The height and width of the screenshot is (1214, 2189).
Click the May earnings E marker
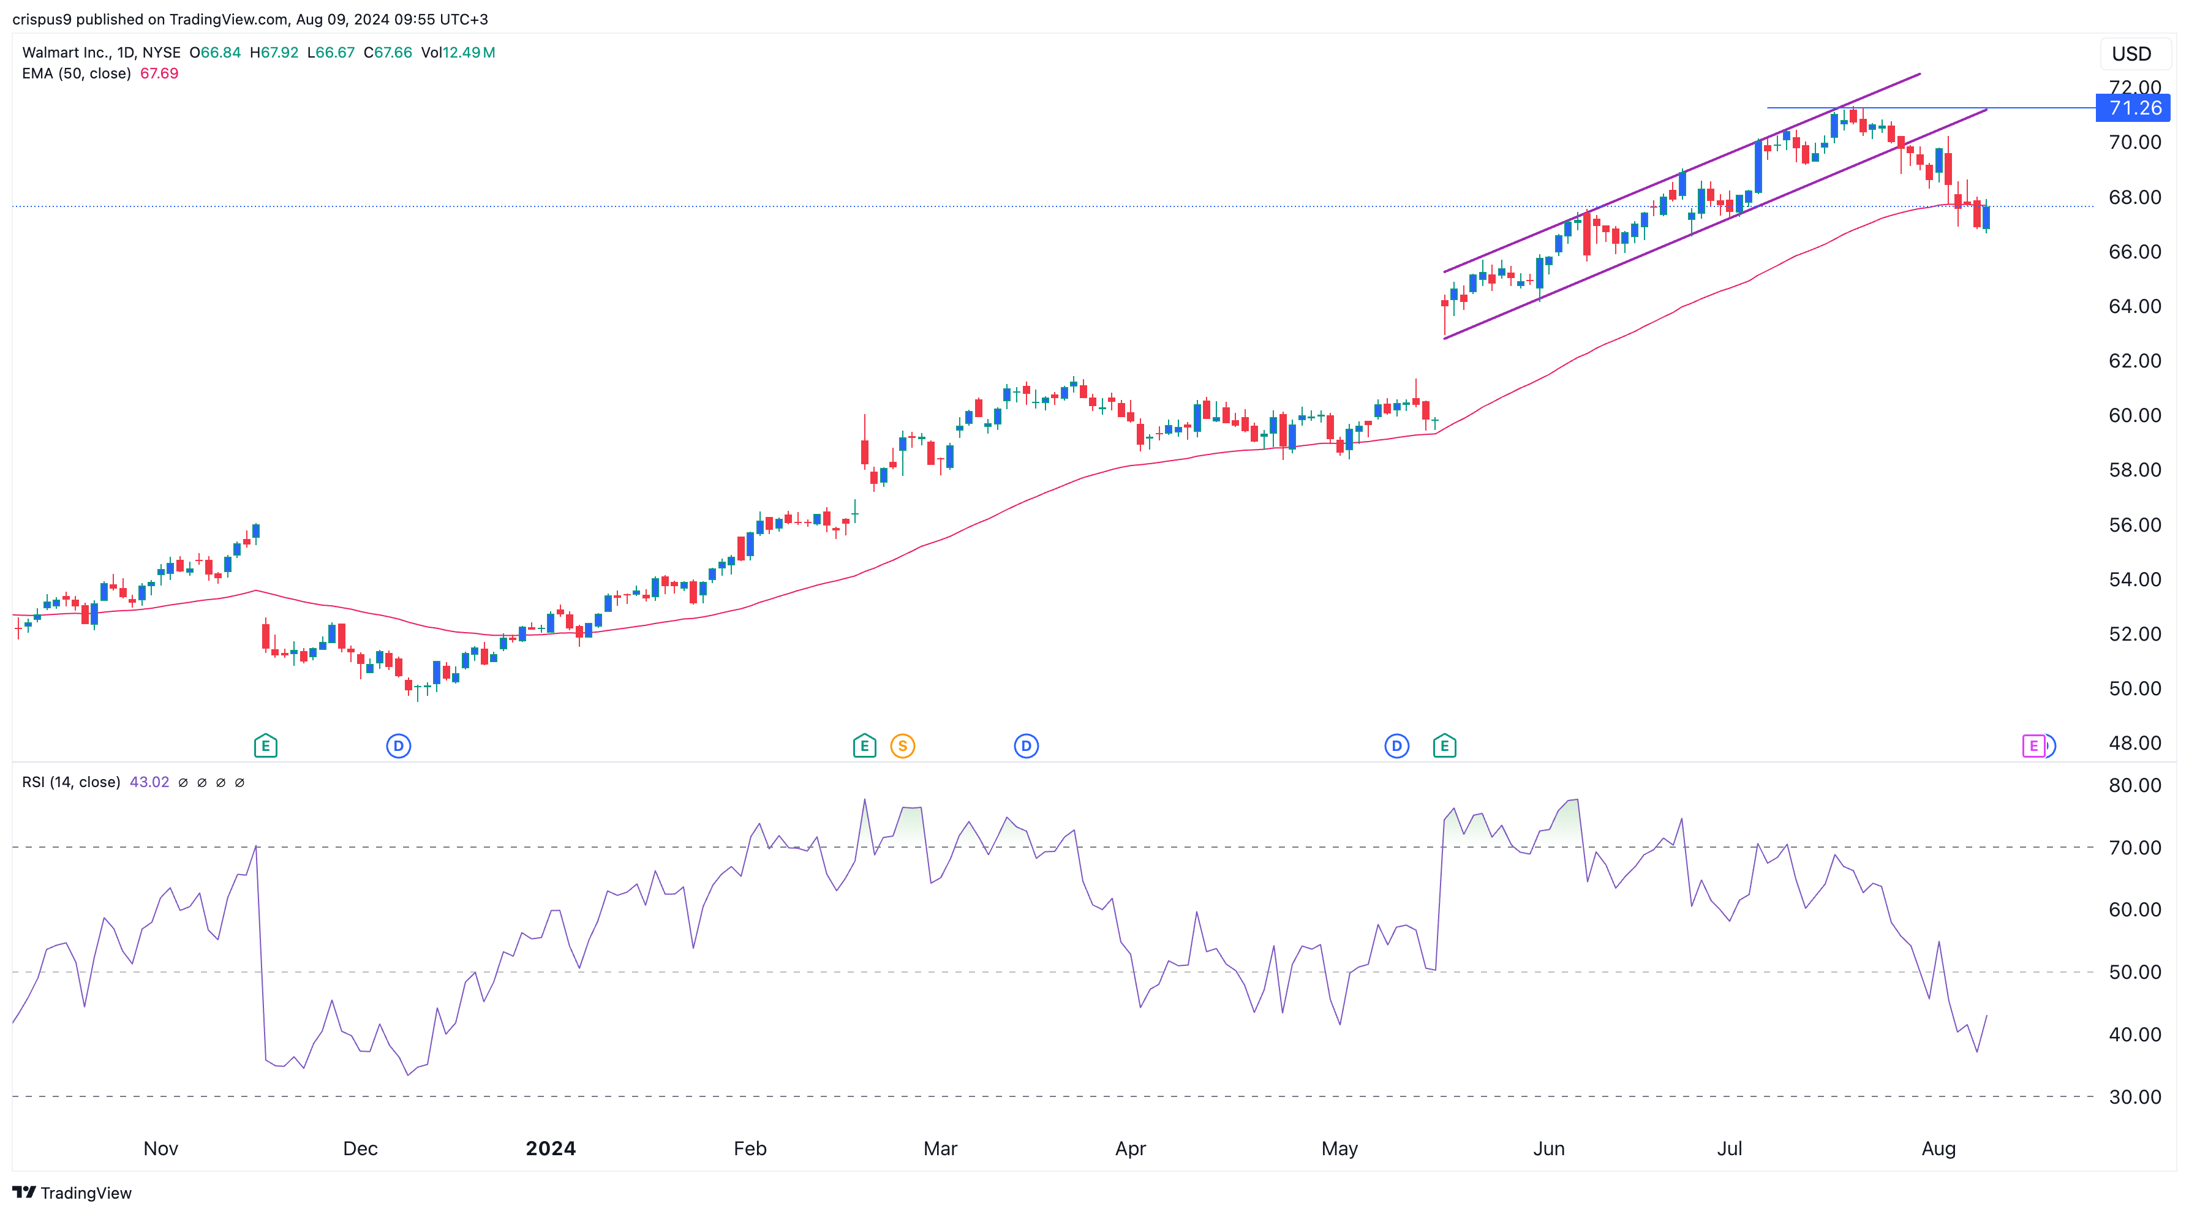(x=1445, y=746)
